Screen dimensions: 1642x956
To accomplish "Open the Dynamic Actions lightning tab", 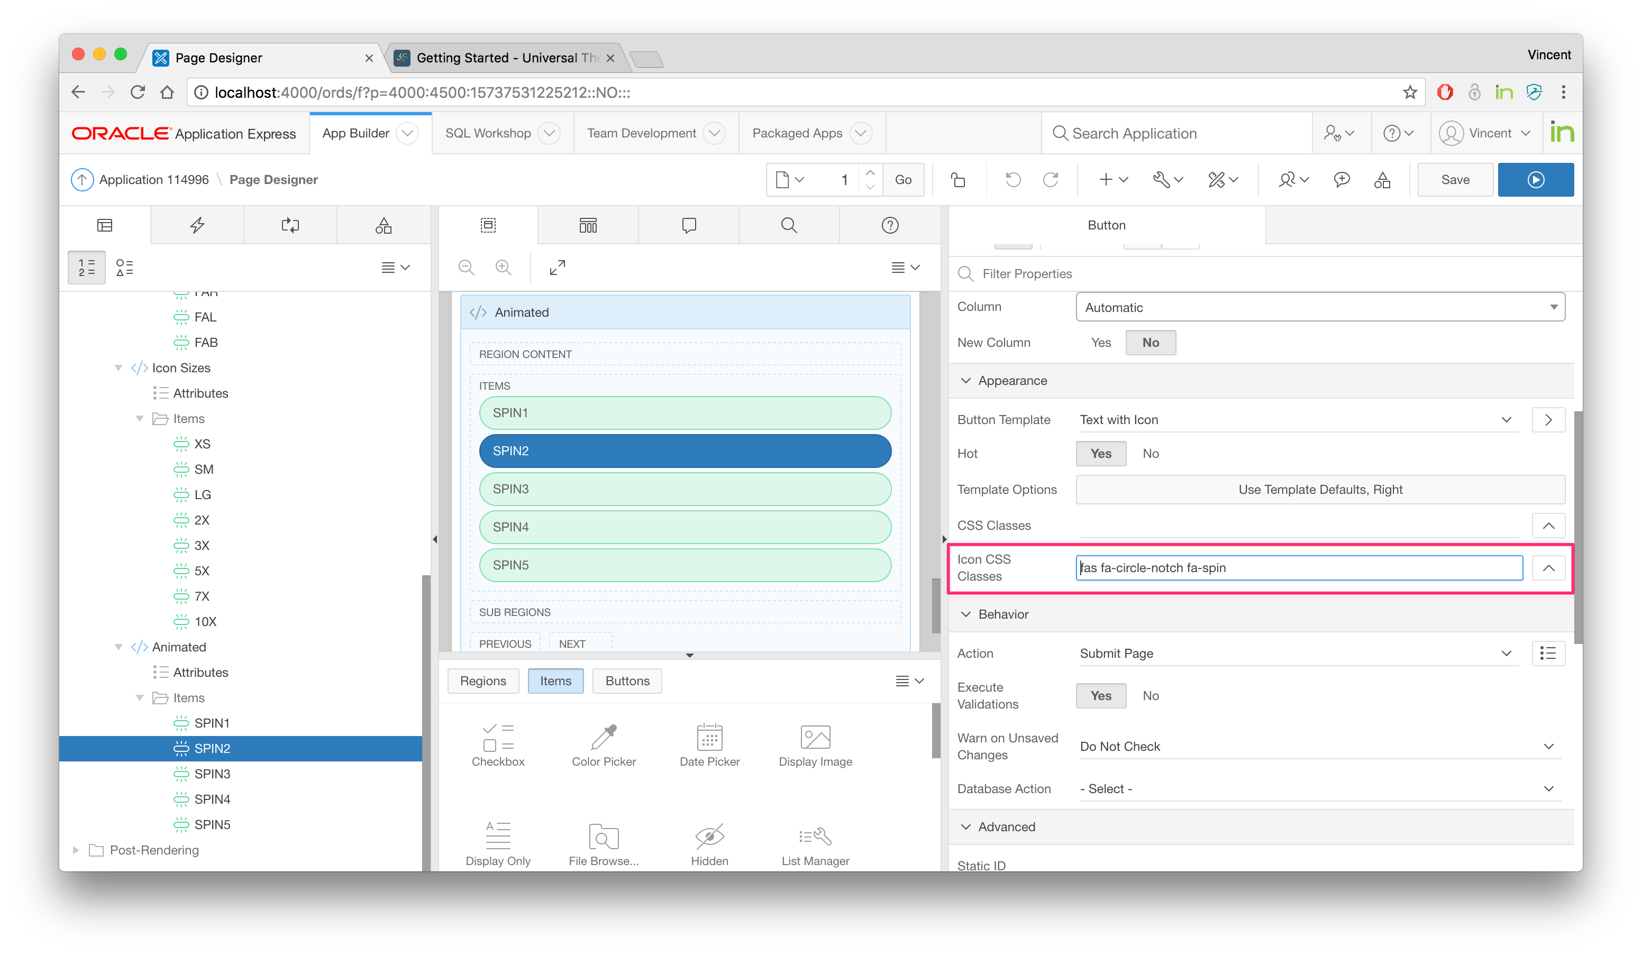I will tap(197, 225).
